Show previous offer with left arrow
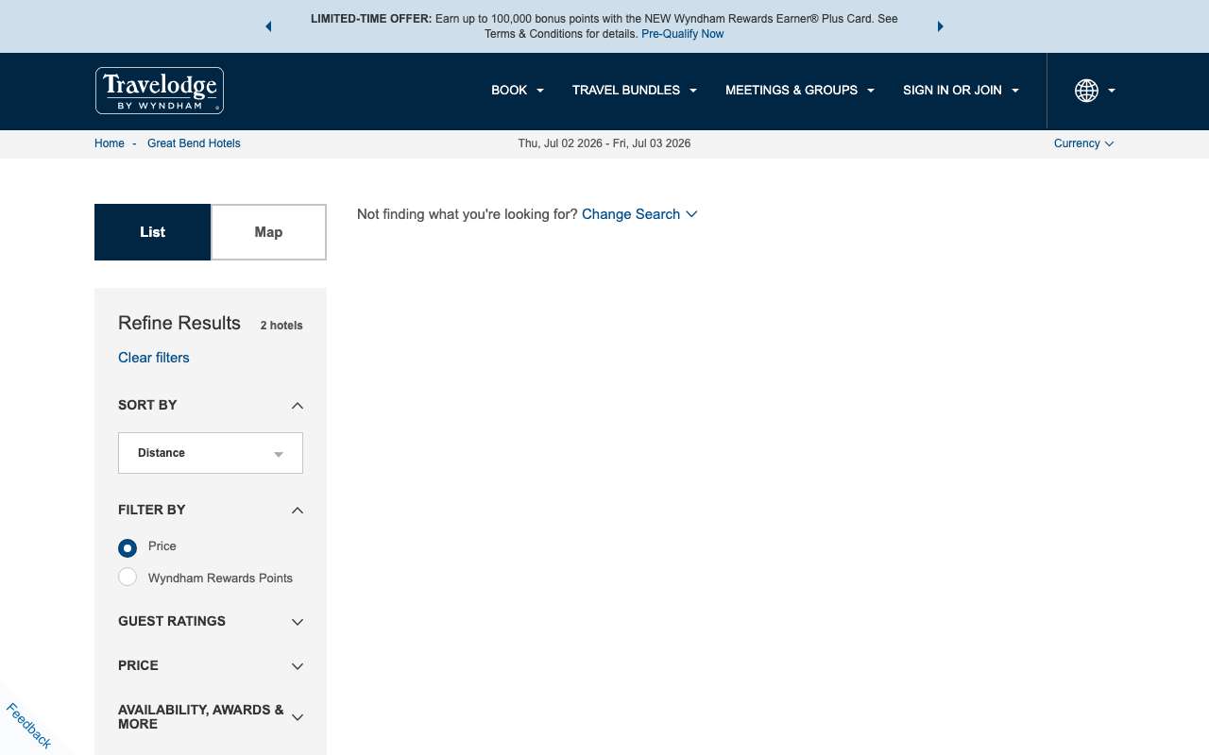Screen dimensions: 1209x755 (268, 26)
